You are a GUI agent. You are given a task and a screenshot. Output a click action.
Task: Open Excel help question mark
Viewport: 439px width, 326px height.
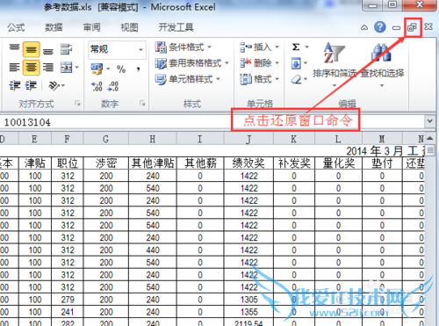point(380,27)
